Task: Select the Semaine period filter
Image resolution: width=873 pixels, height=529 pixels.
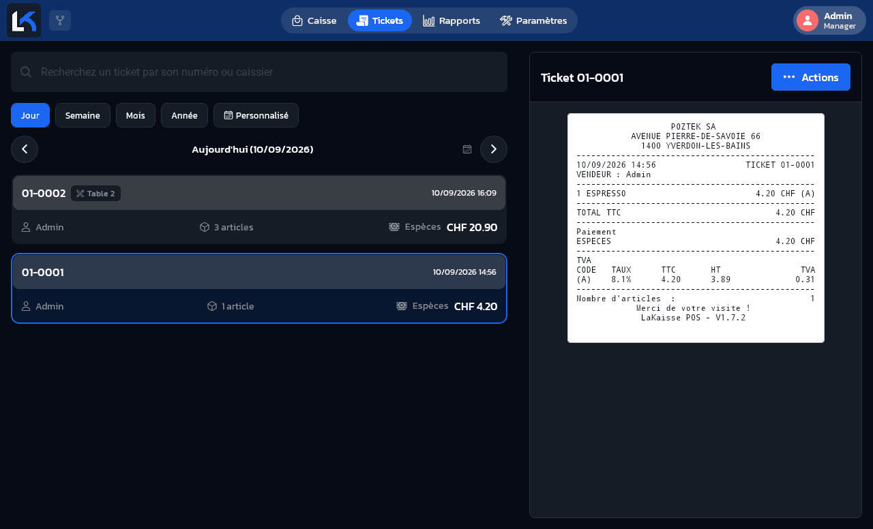Action: coord(83,115)
